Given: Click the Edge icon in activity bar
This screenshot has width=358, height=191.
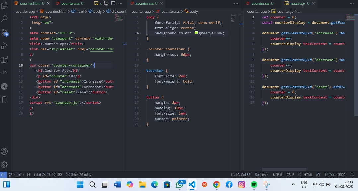Looking at the screenshot, I should tap(4, 86).
